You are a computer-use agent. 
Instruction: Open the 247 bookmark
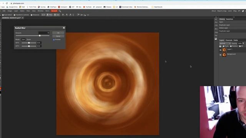[x=72, y=7]
